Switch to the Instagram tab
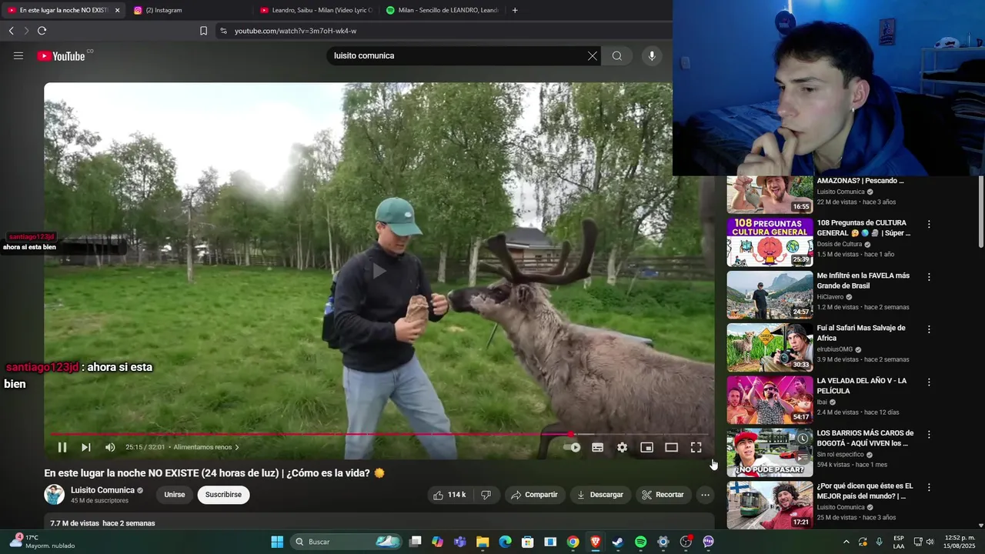The width and height of the screenshot is (985, 554). 189,10
